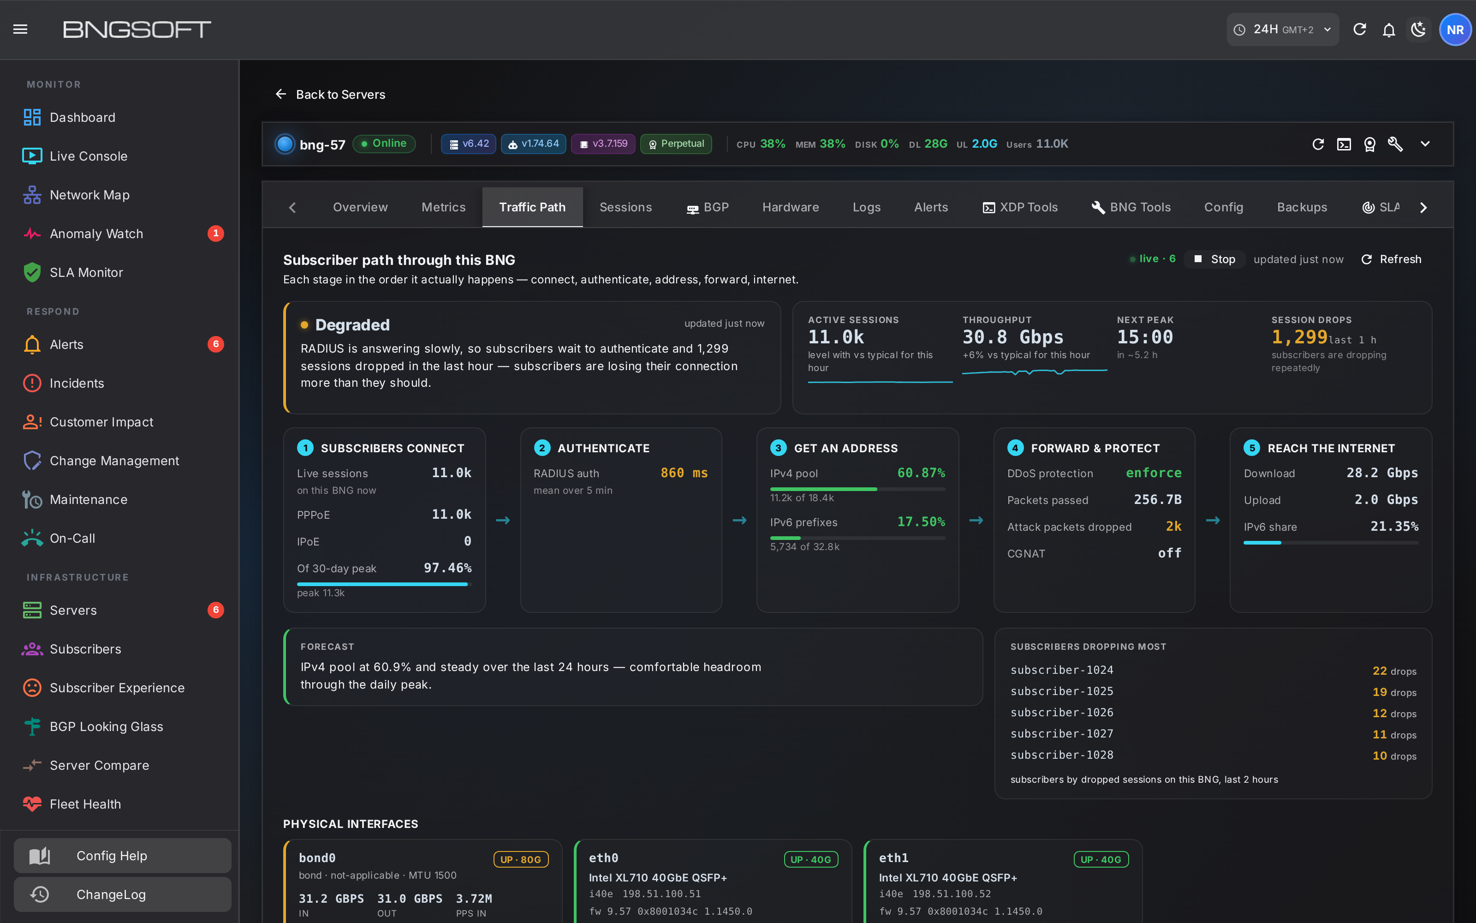Open Fleet Health

pos(119,804)
